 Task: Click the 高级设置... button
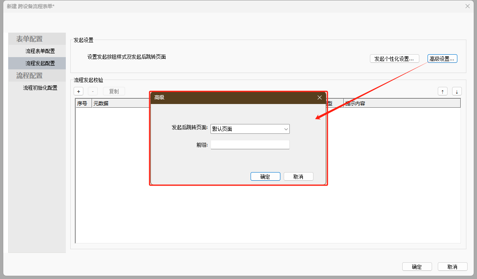pyautogui.click(x=442, y=59)
